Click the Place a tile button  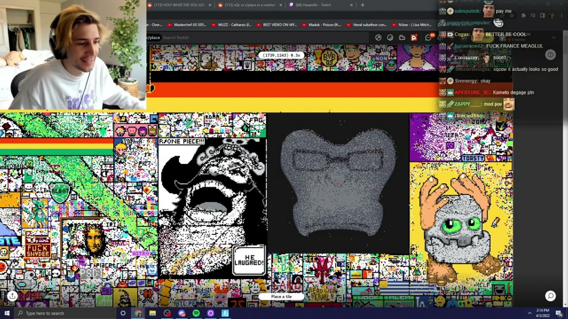coord(281,297)
